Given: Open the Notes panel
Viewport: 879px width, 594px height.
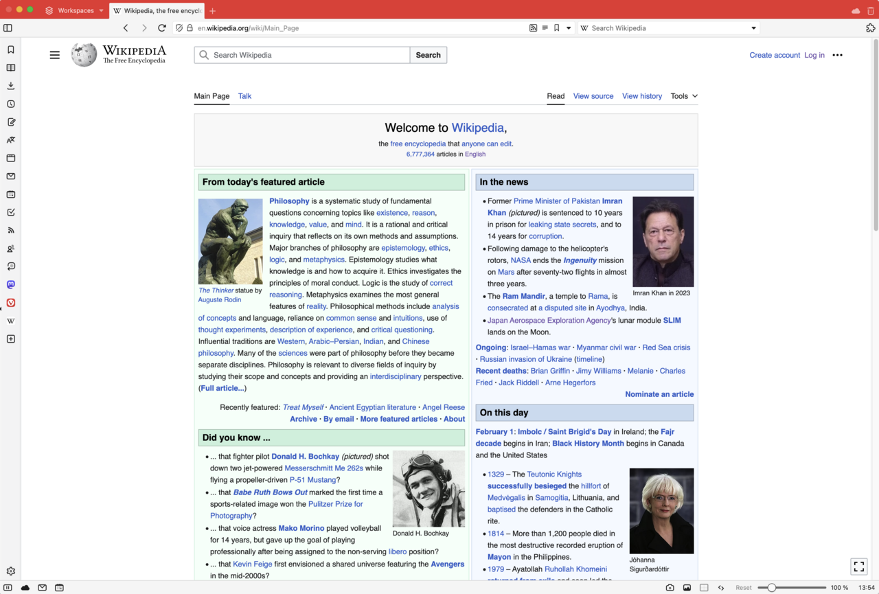Looking at the screenshot, I should (x=10, y=122).
